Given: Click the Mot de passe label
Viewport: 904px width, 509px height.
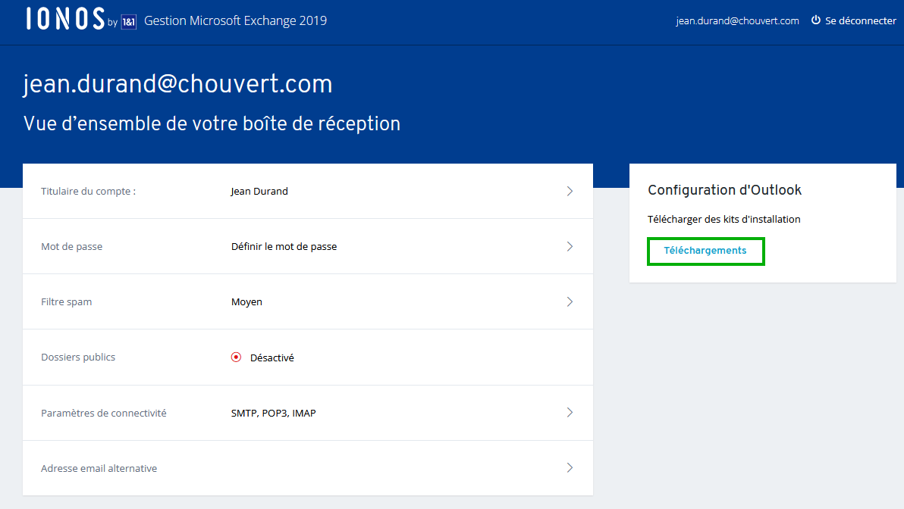Looking at the screenshot, I should (71, 246).
